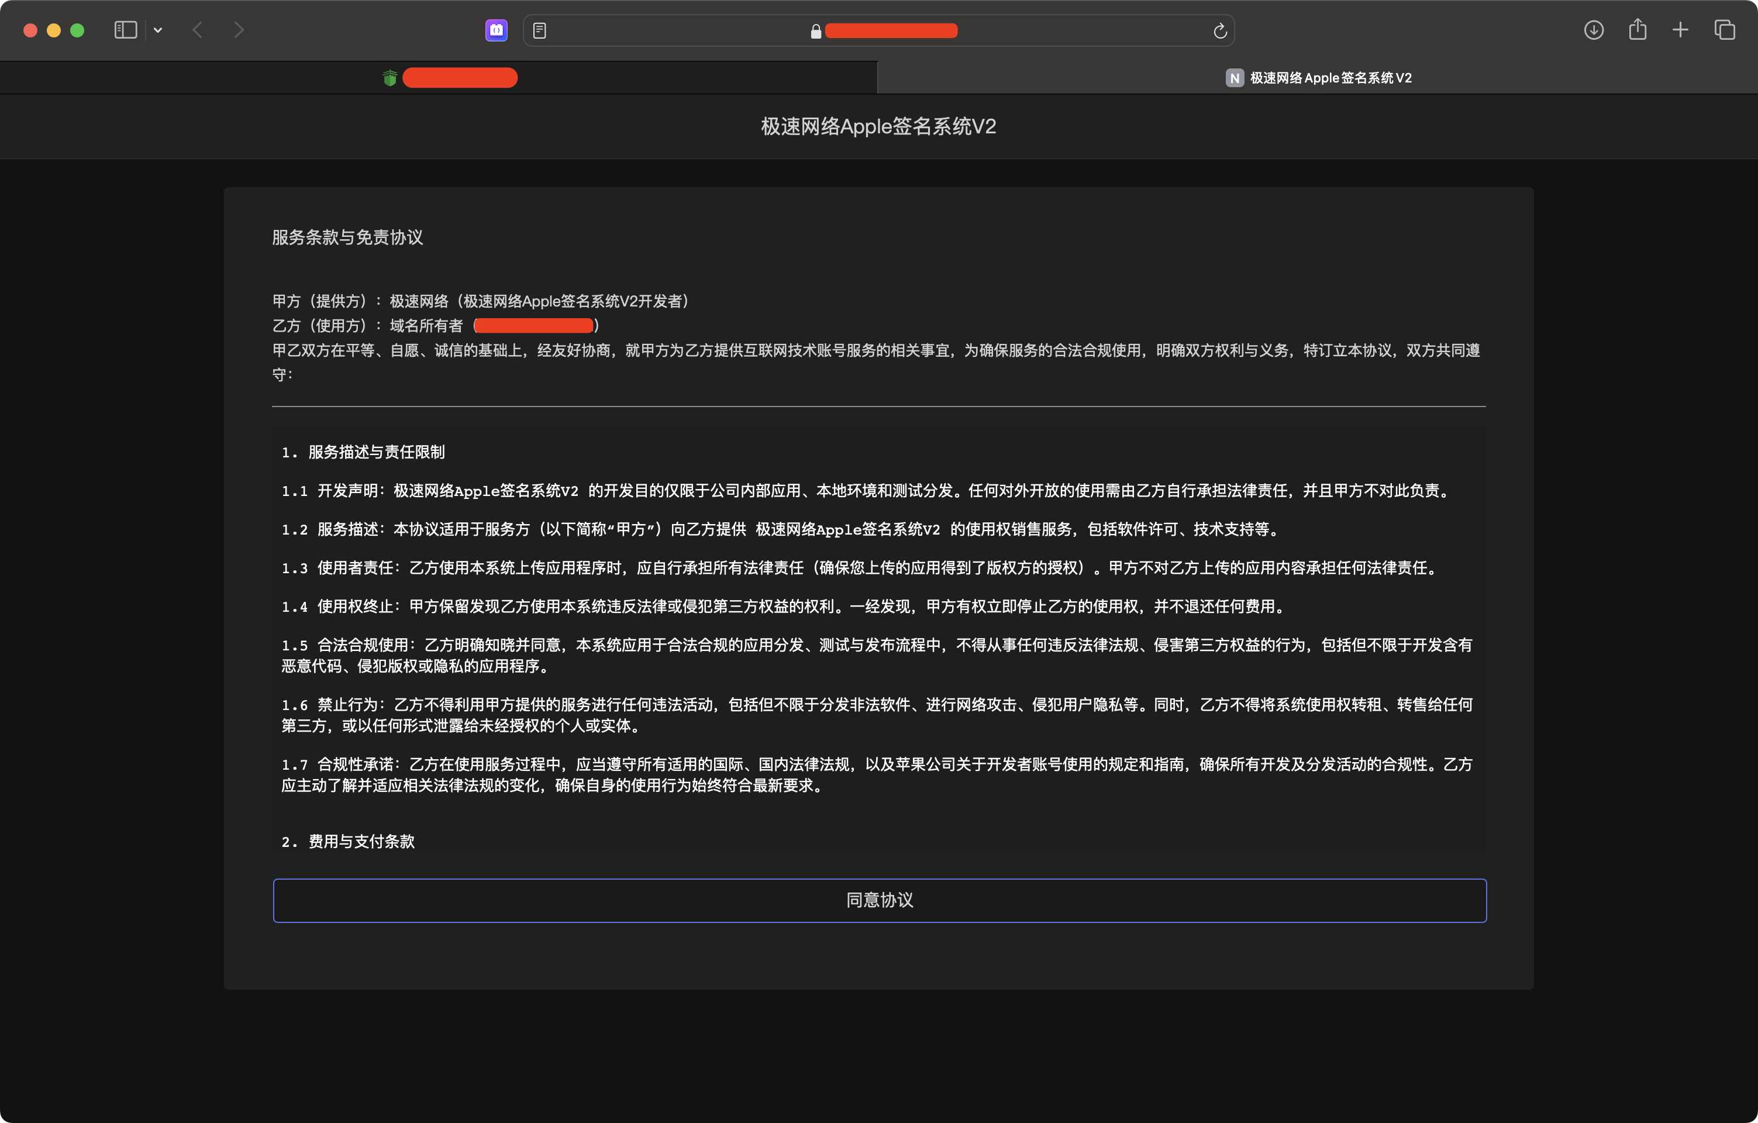This screenshot has width=1758, height=1123.
Task: Click clause 1.3 使用者责任
Action: point(861,567)
